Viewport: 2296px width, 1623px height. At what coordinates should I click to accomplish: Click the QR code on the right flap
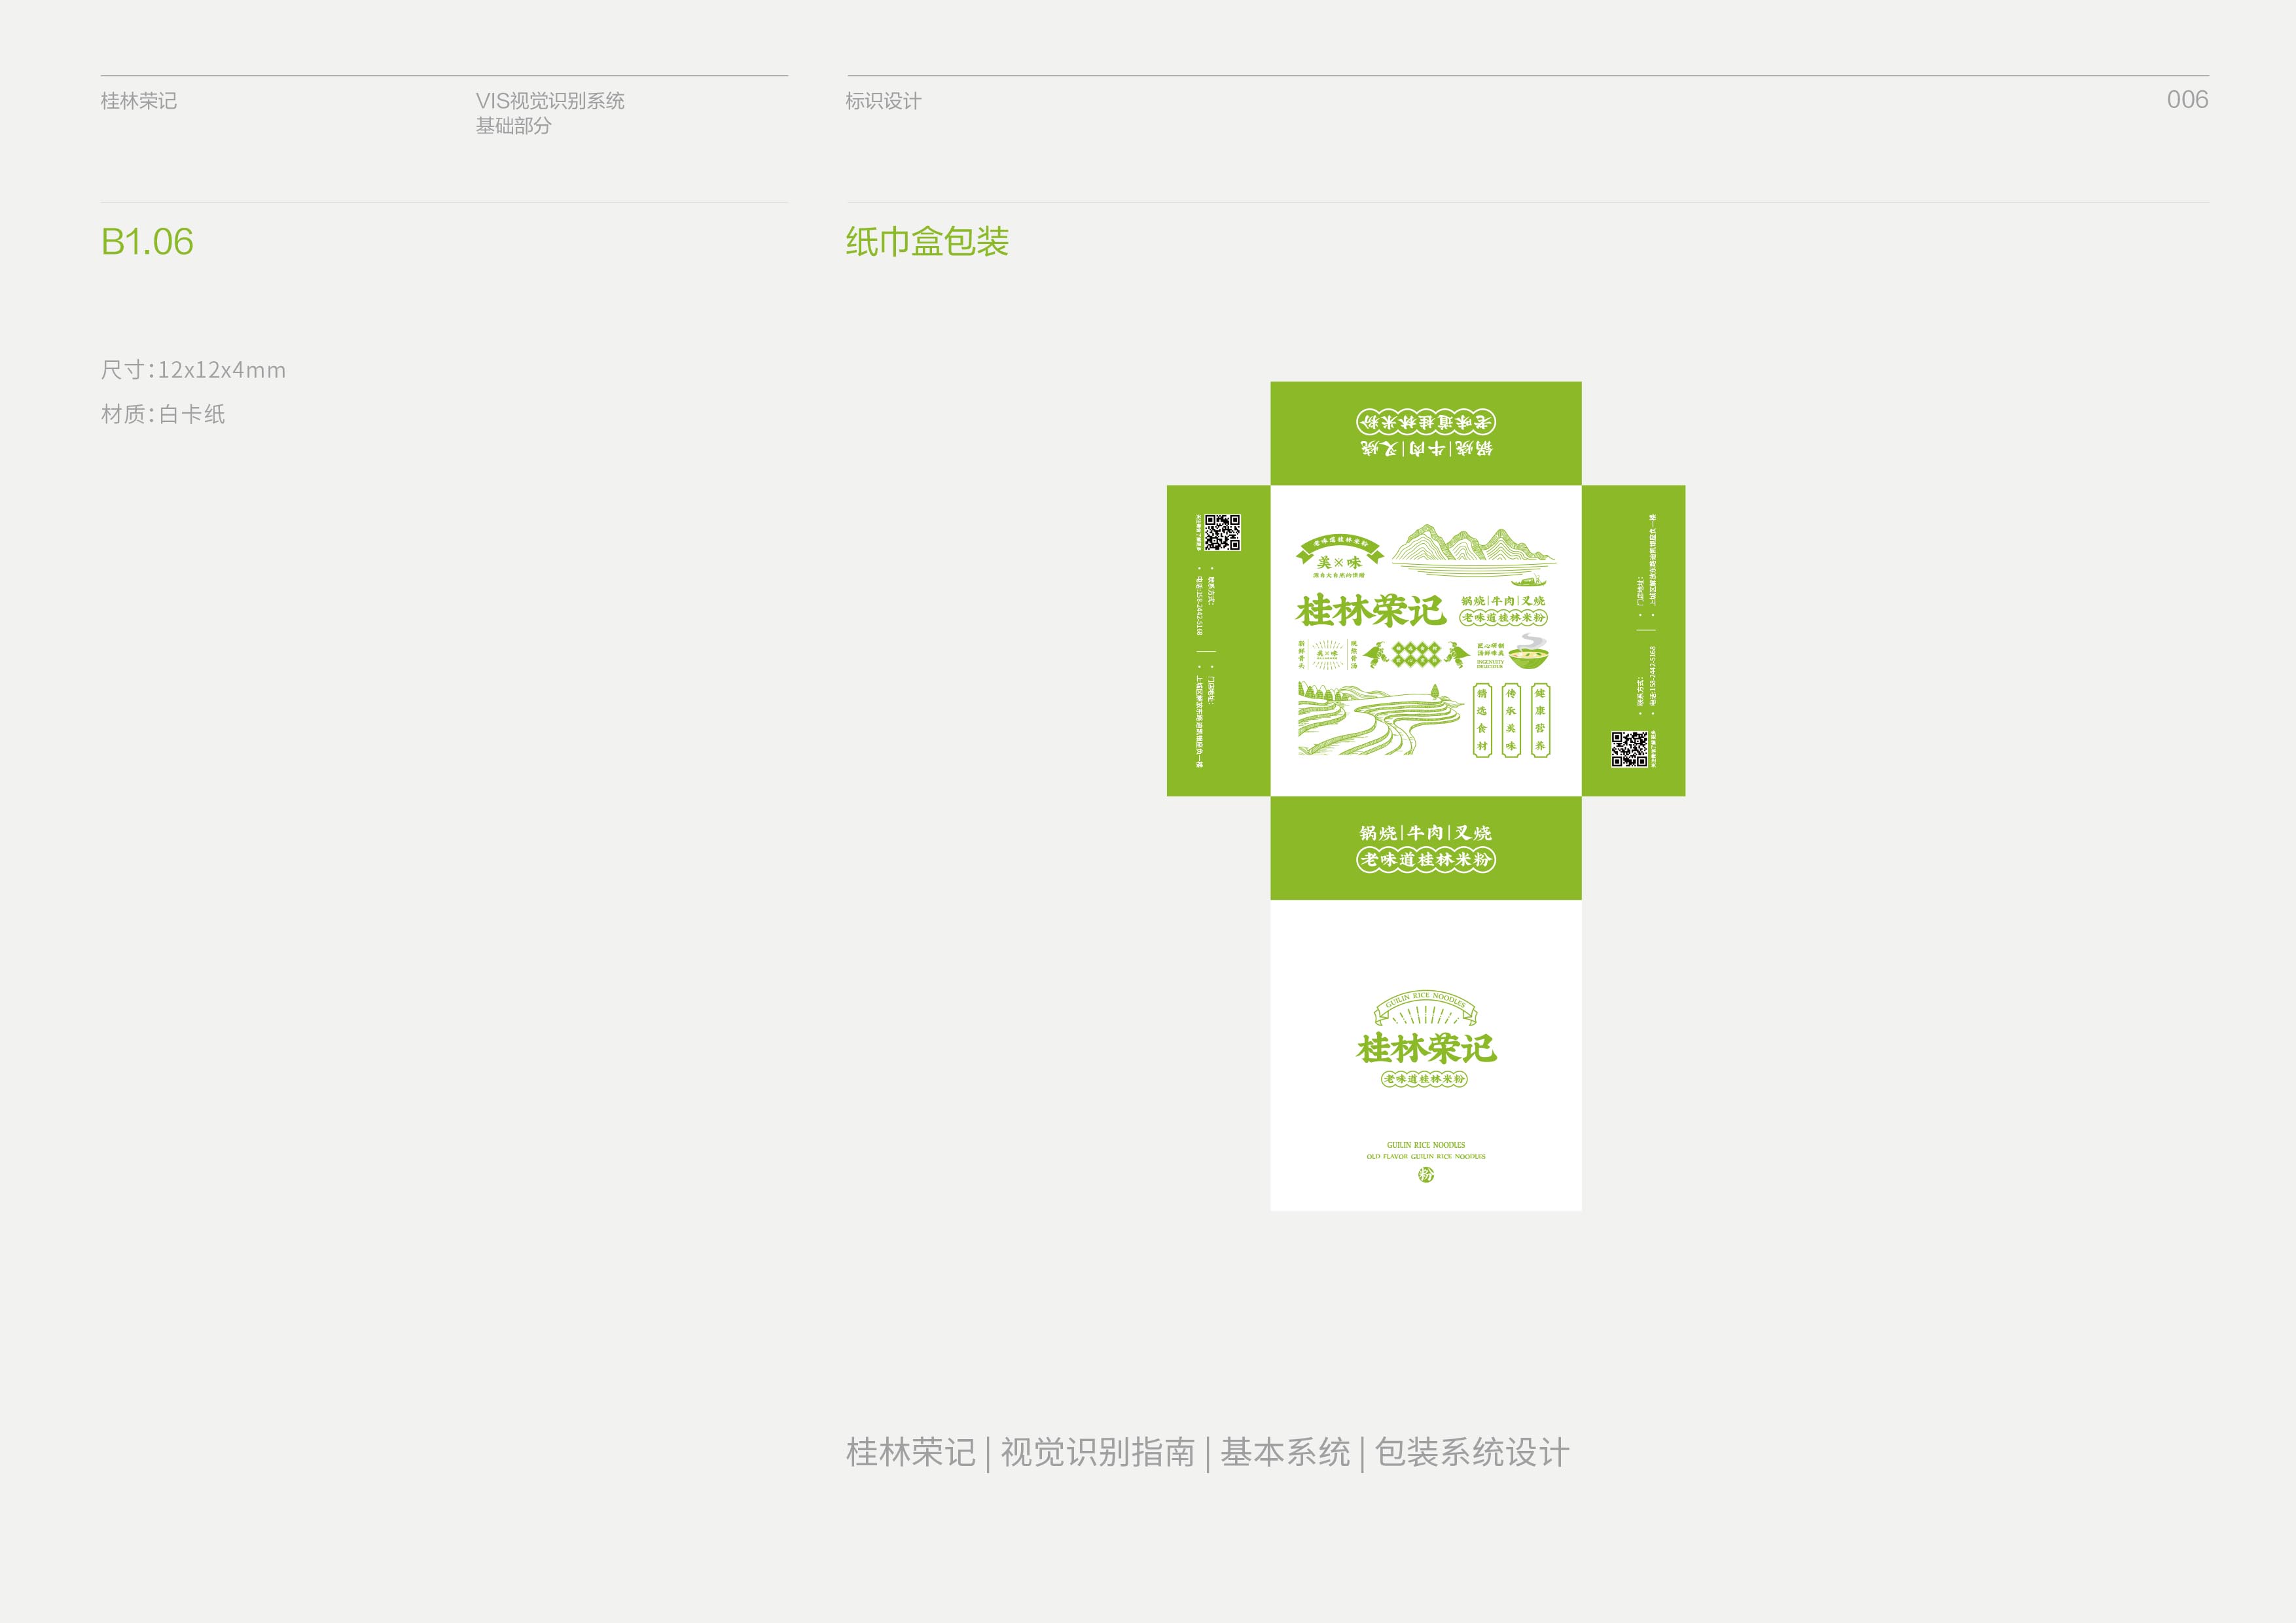1629,749
